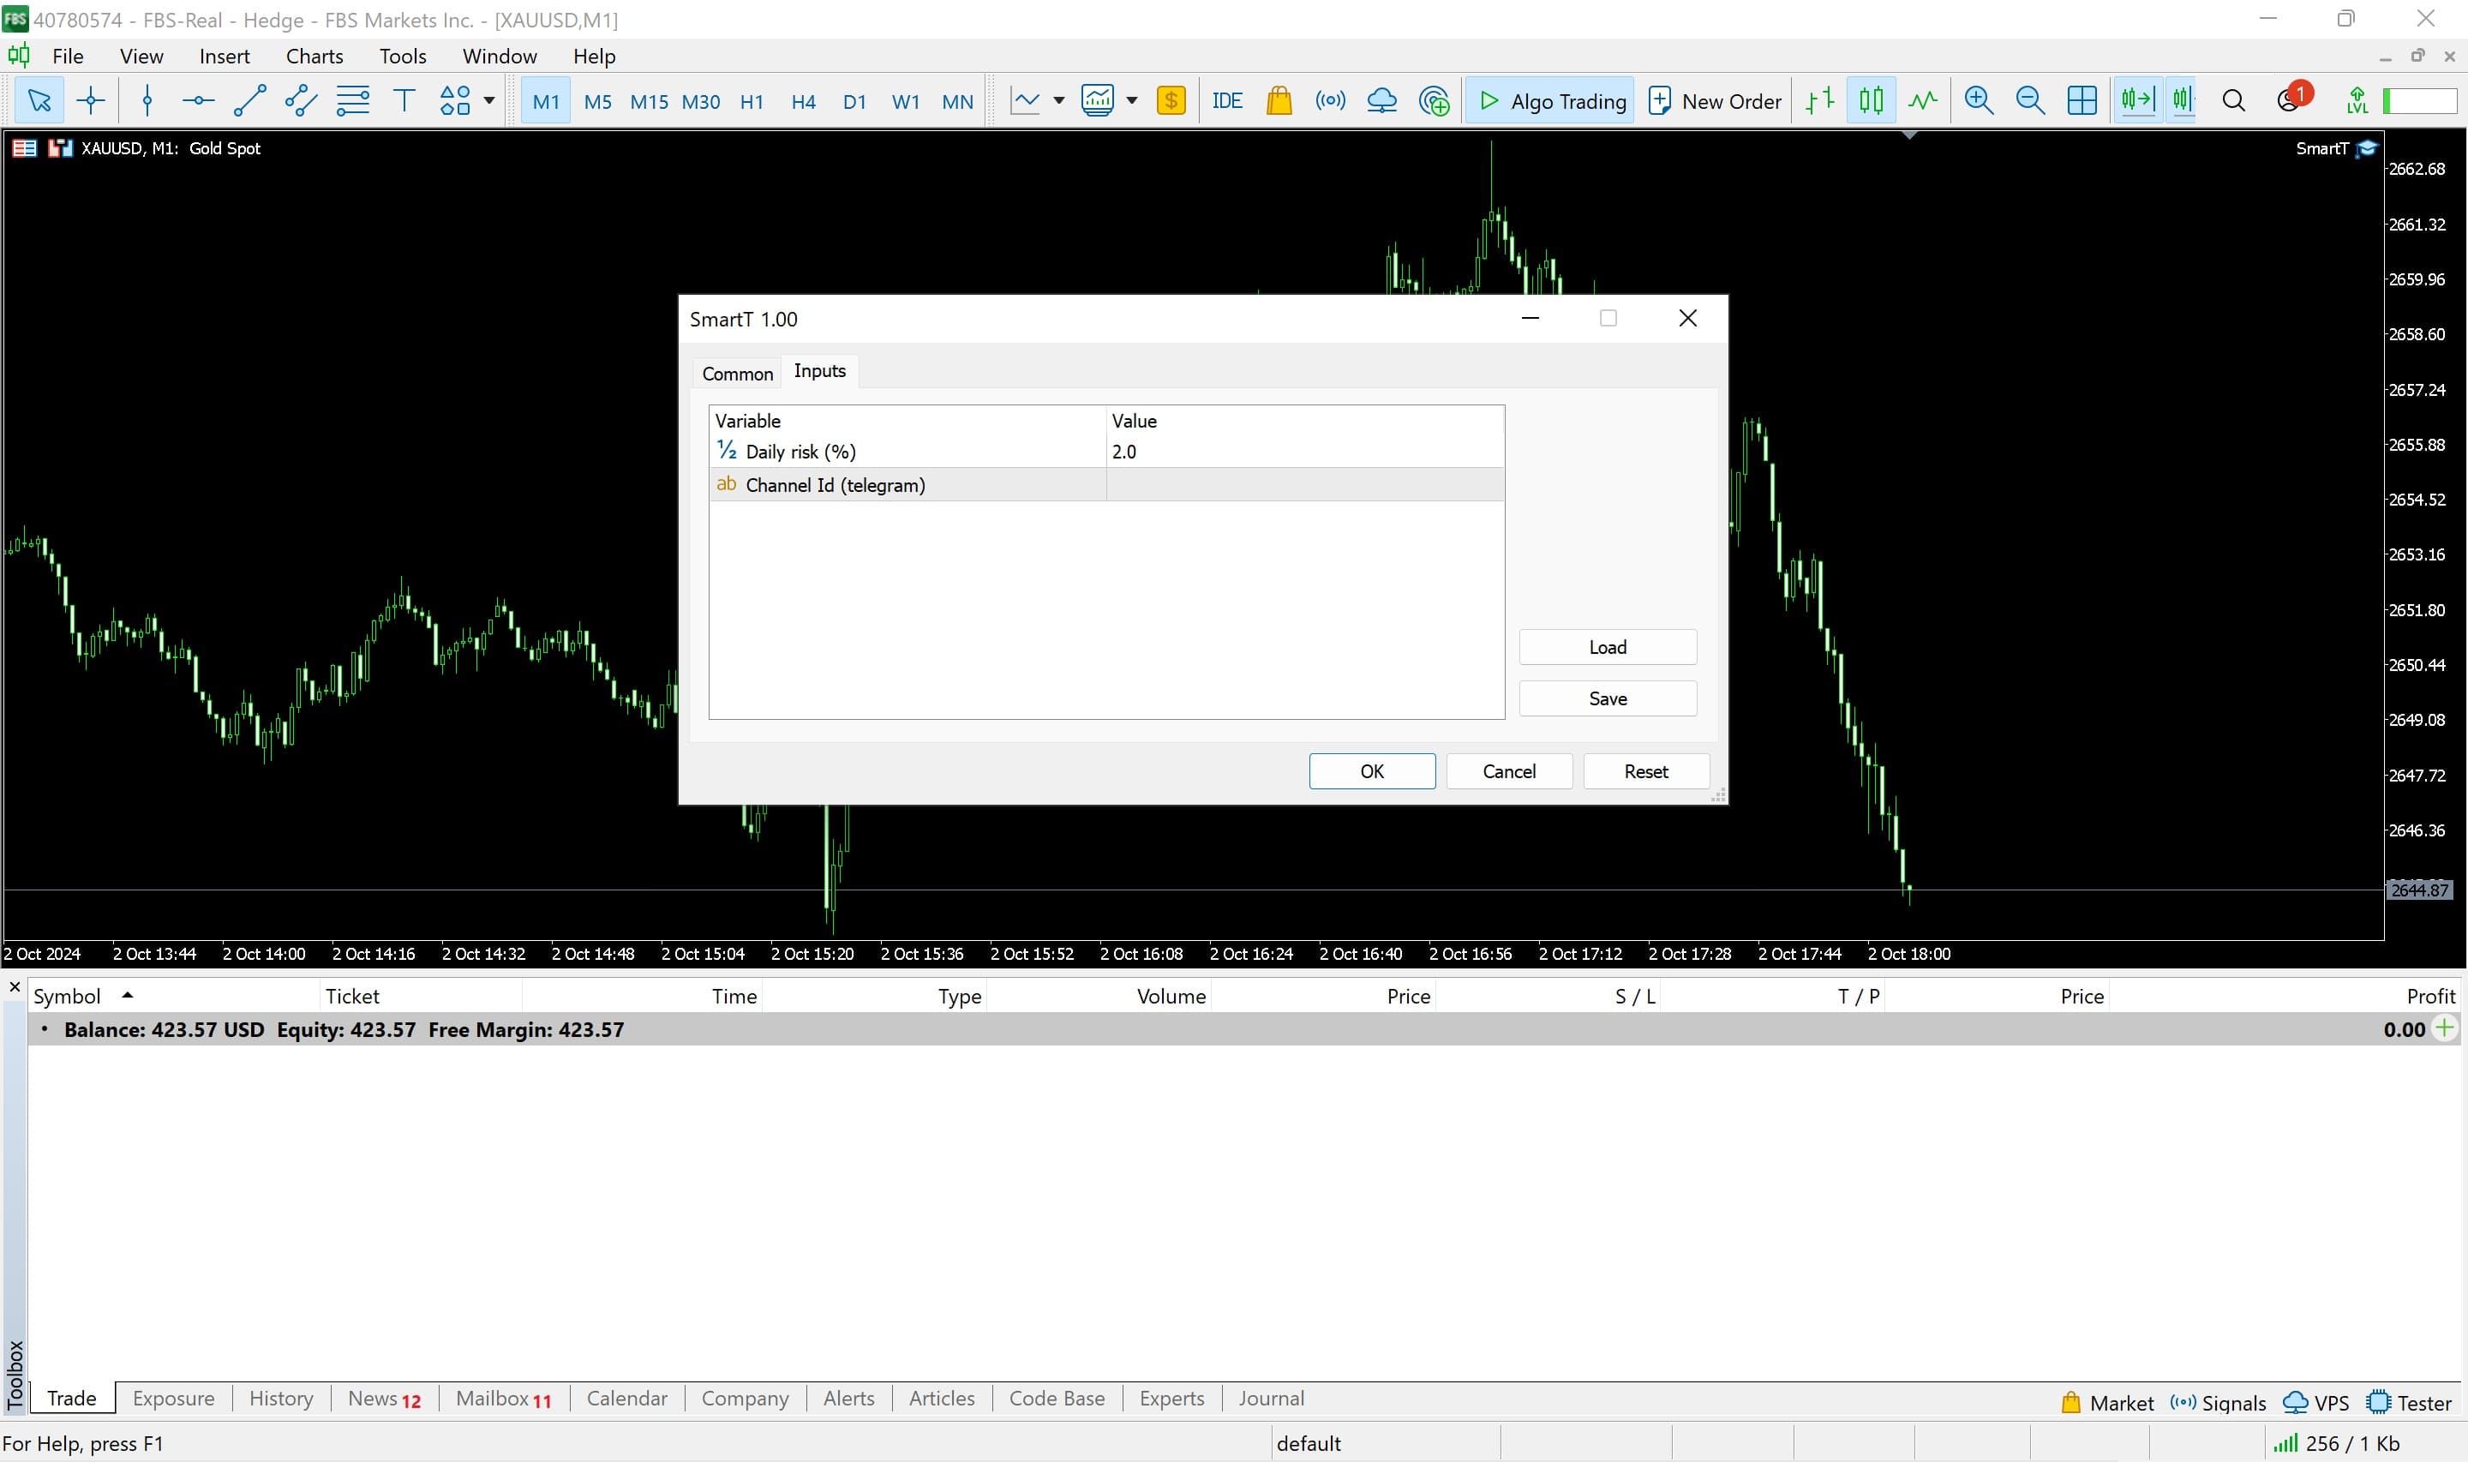Close the Toolbox panel
2468x1462 pixels.
point(14,987)
